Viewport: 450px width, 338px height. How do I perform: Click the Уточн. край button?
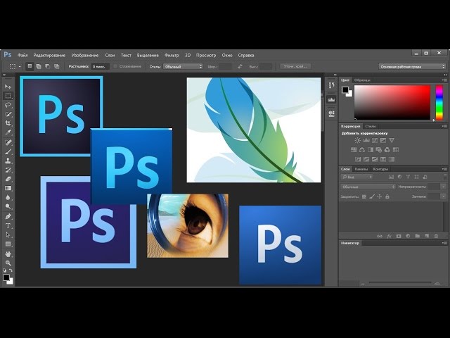295,66
